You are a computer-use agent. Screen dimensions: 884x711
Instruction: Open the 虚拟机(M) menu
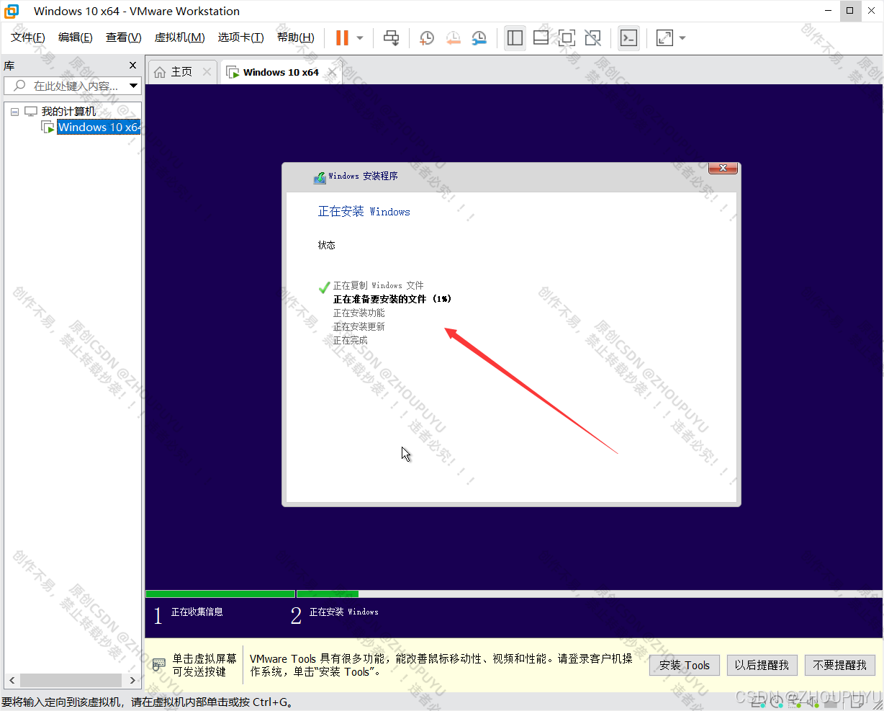[x=180, y=37]
